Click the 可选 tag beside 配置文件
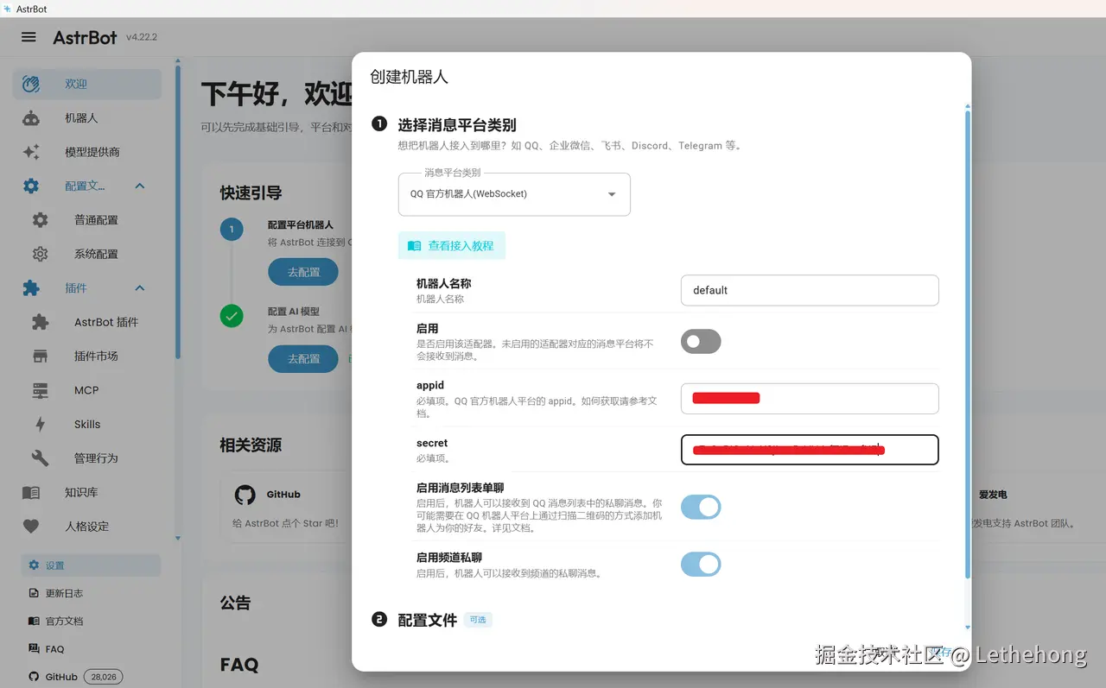 click(x=478, y=620)
